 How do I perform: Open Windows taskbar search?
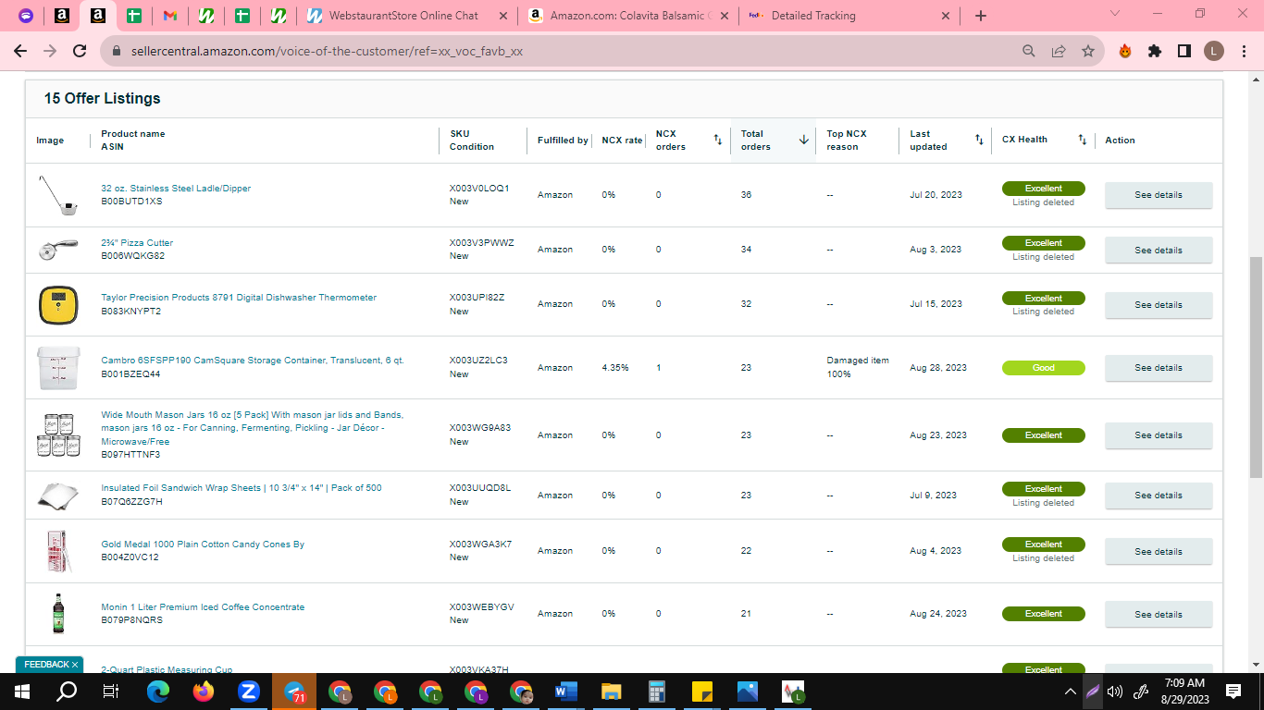point(67,692)
